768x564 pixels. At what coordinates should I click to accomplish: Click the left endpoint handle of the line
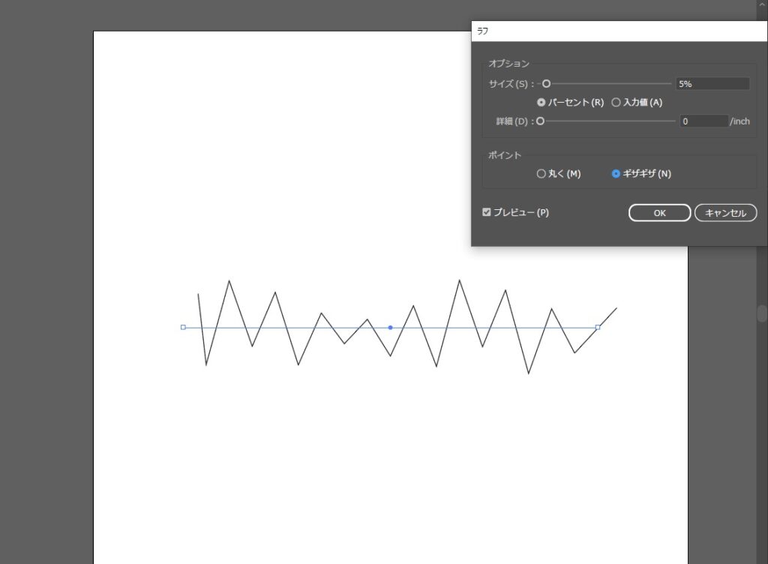coord(183,327)
